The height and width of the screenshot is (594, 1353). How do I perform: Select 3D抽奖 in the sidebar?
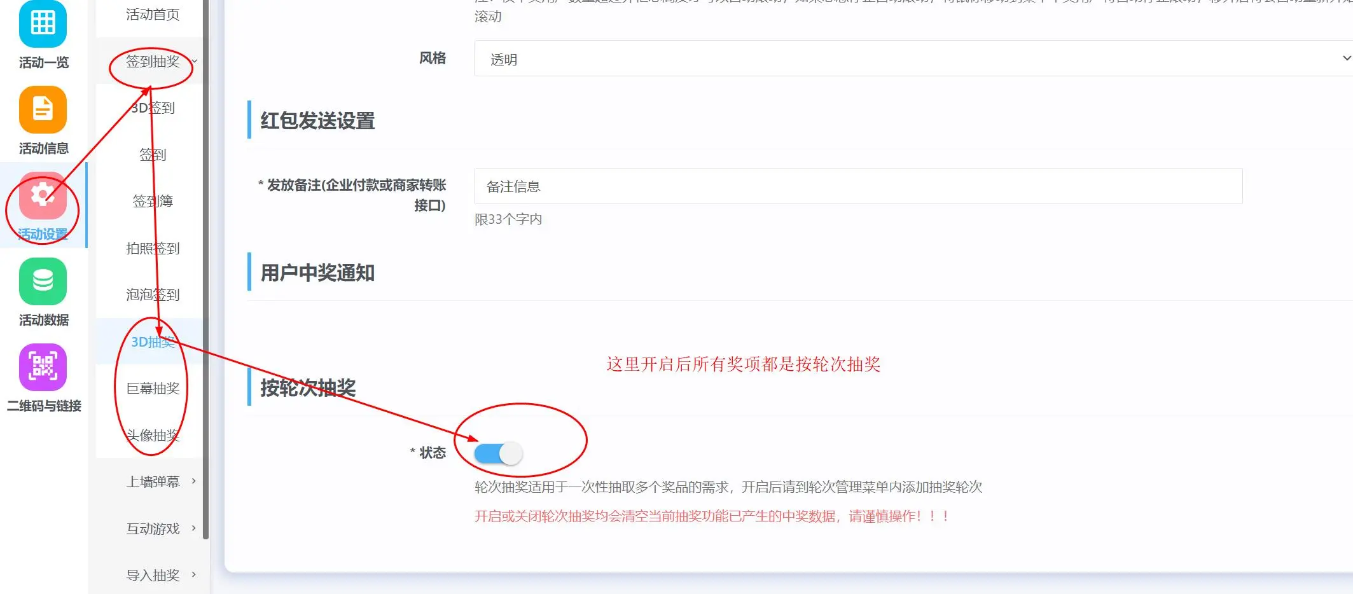[153, 342]
